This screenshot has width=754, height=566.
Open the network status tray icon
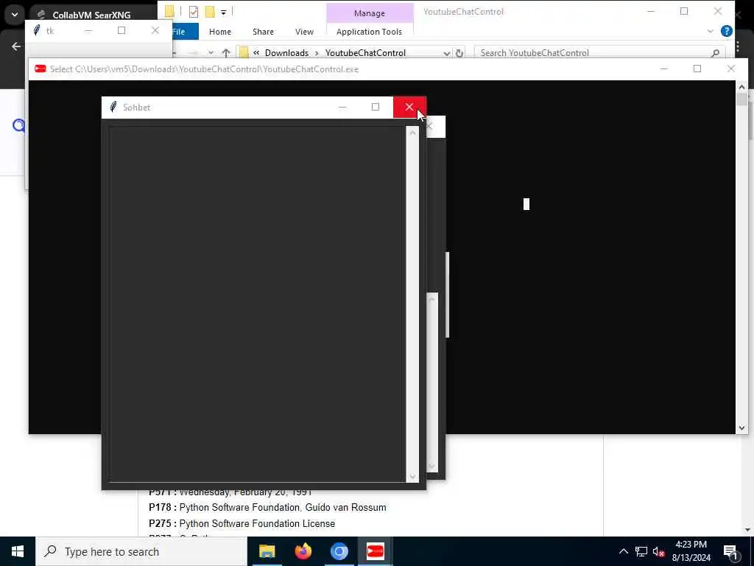point(641,551)
